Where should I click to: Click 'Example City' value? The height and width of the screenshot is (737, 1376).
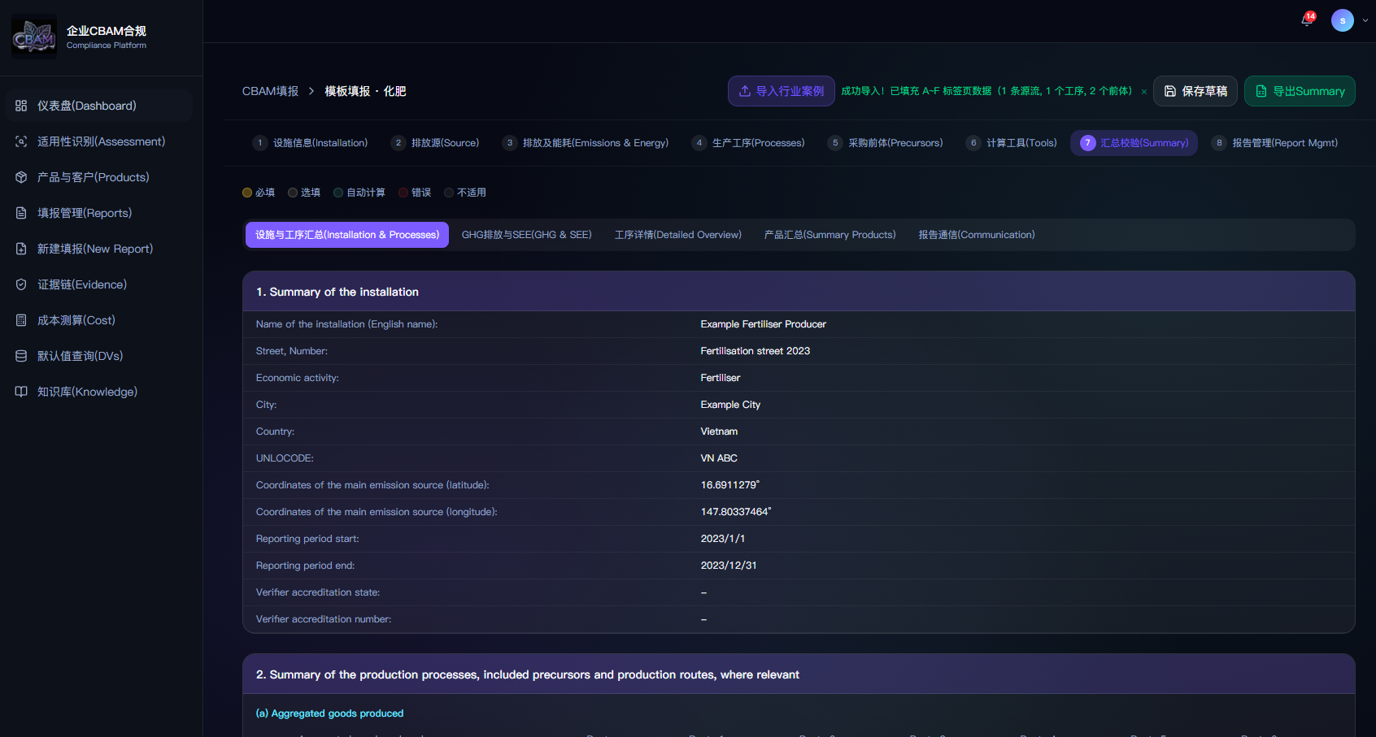pos(730,405)
